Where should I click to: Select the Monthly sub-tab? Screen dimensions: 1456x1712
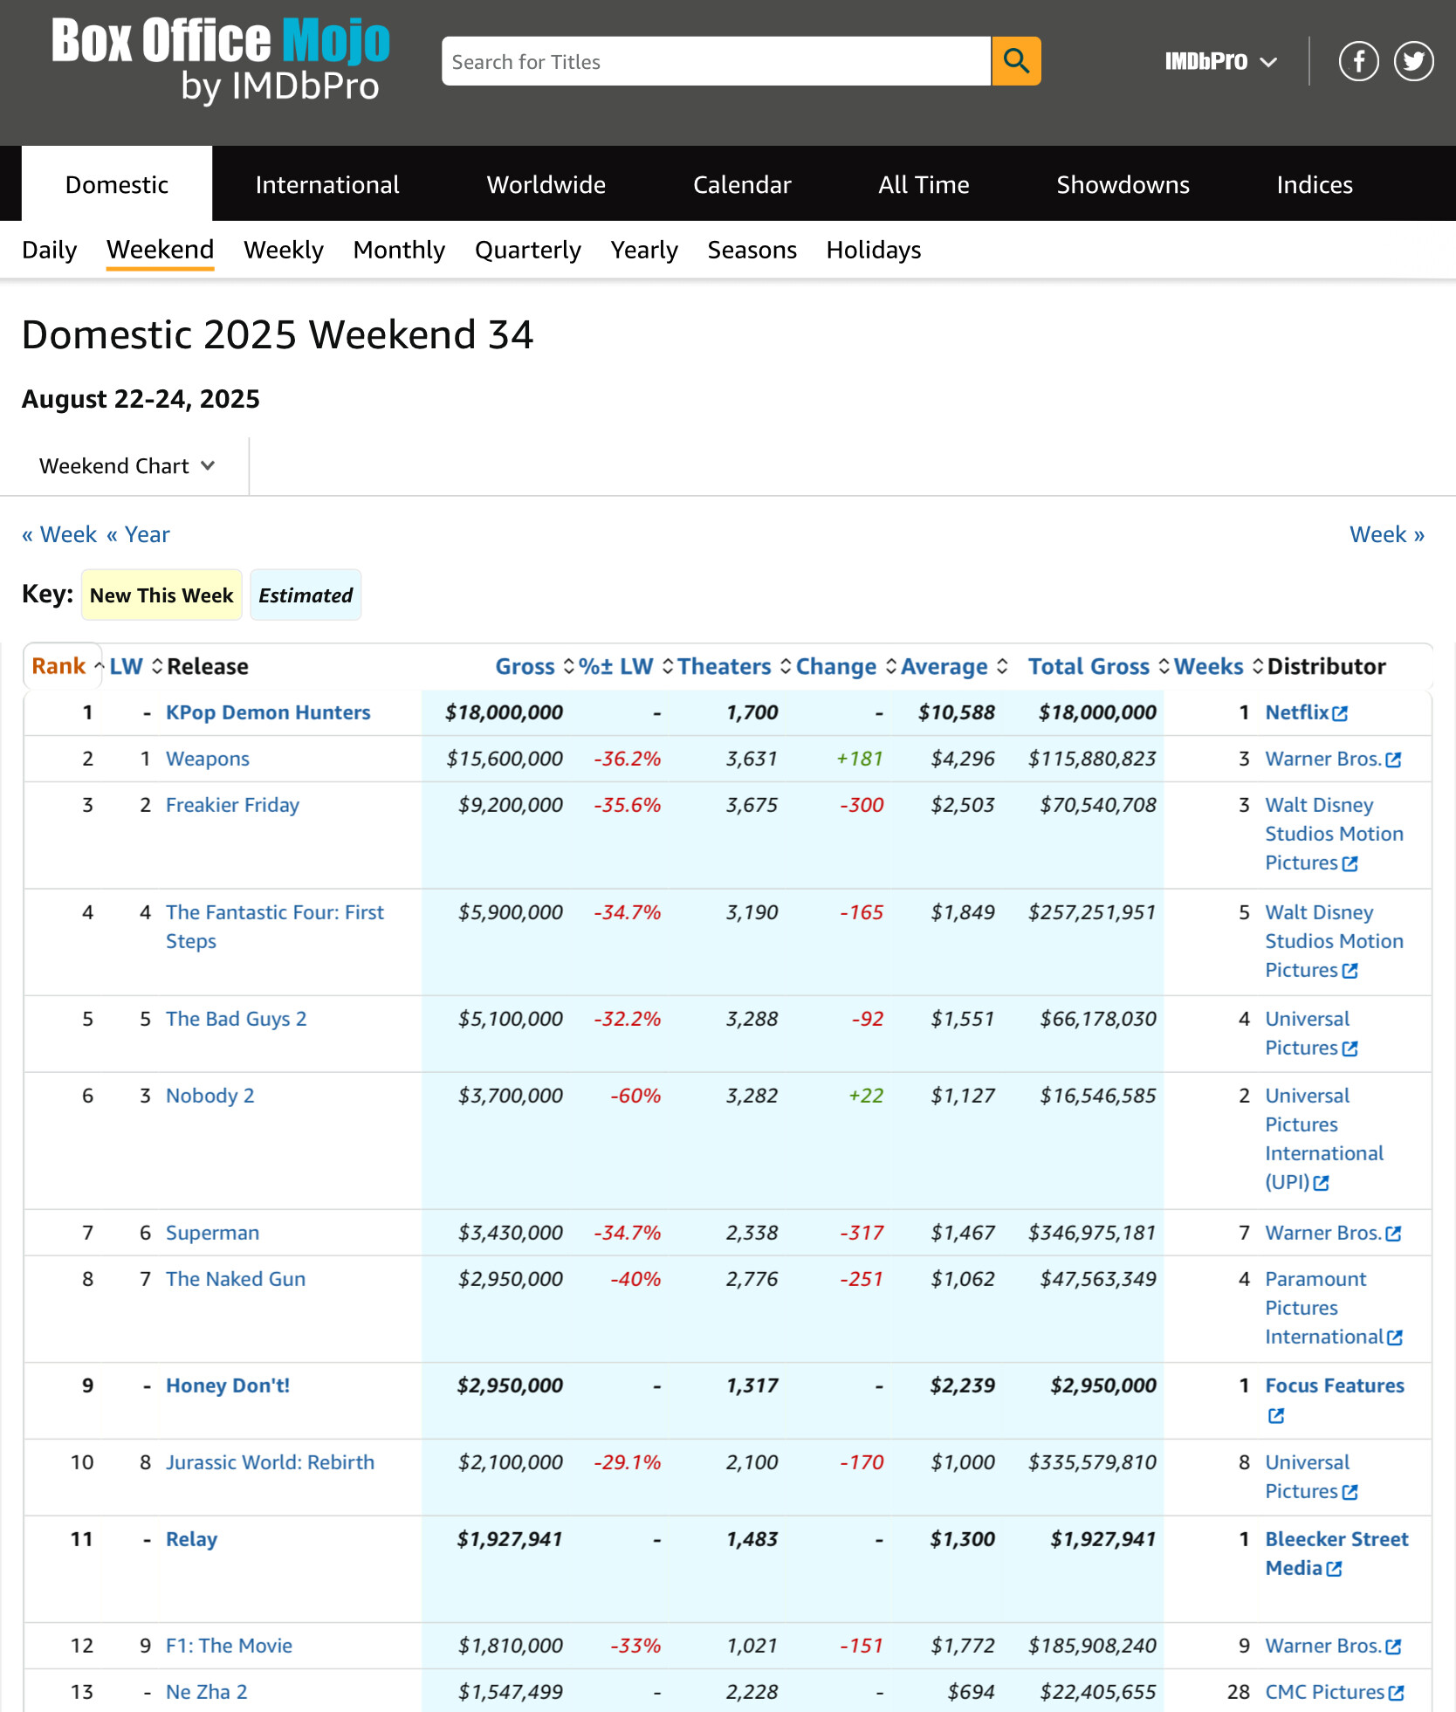(x=399, y=250)
